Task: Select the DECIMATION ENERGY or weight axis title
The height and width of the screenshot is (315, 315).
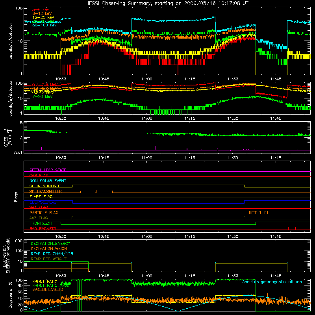Action: click(6, 256)
